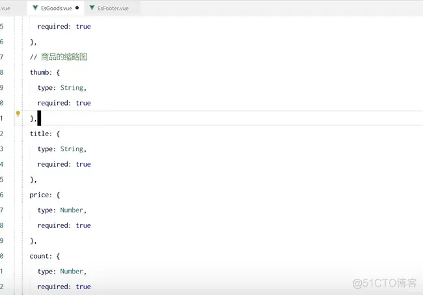The height and width of the screenshot is (295, 423).
Task: Click closing brace after price block
Action: (33, 241)
